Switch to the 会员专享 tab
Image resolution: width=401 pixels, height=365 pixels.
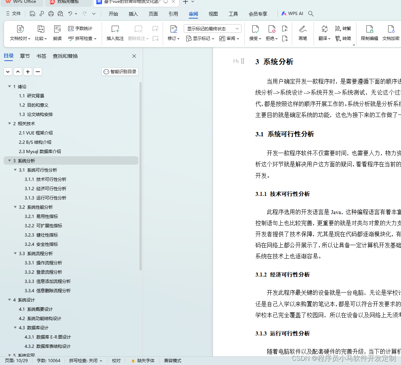[258, 14]
